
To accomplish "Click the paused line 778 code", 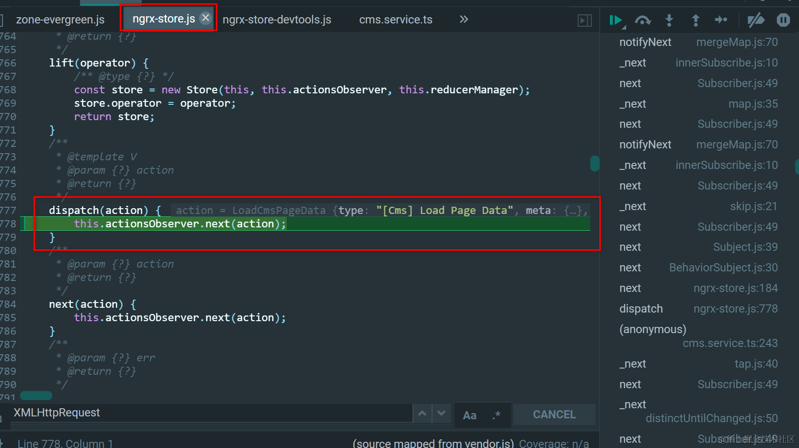I will 180,224.
